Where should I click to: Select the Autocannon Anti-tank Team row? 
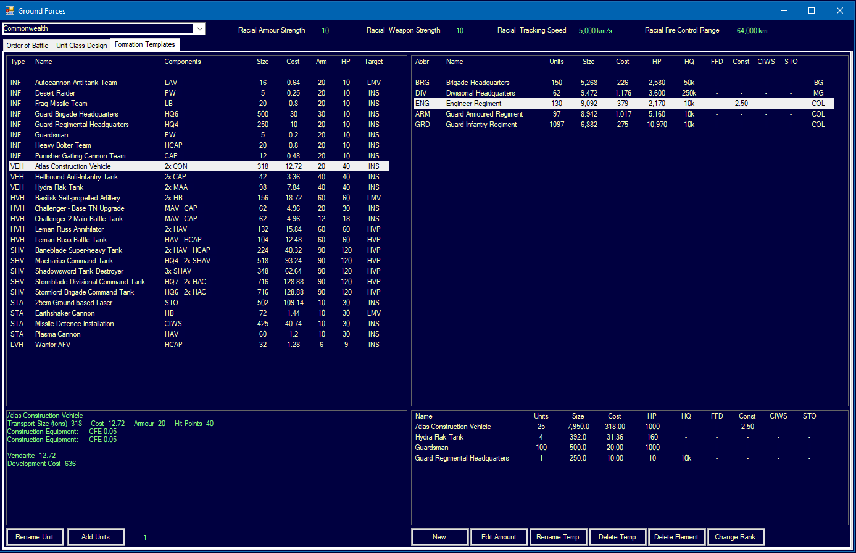coord(199,83)
